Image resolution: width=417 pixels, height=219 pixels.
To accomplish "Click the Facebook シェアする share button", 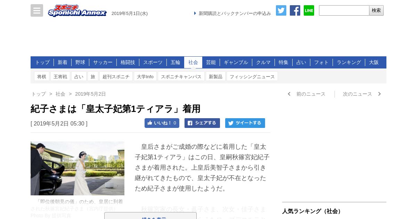I will coord(202,123).
